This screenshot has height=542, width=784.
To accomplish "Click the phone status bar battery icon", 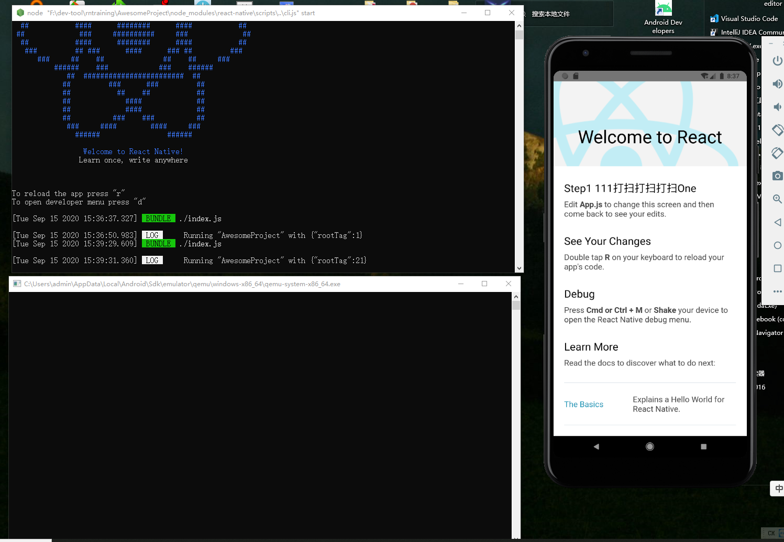I will (x=722, y=76).
